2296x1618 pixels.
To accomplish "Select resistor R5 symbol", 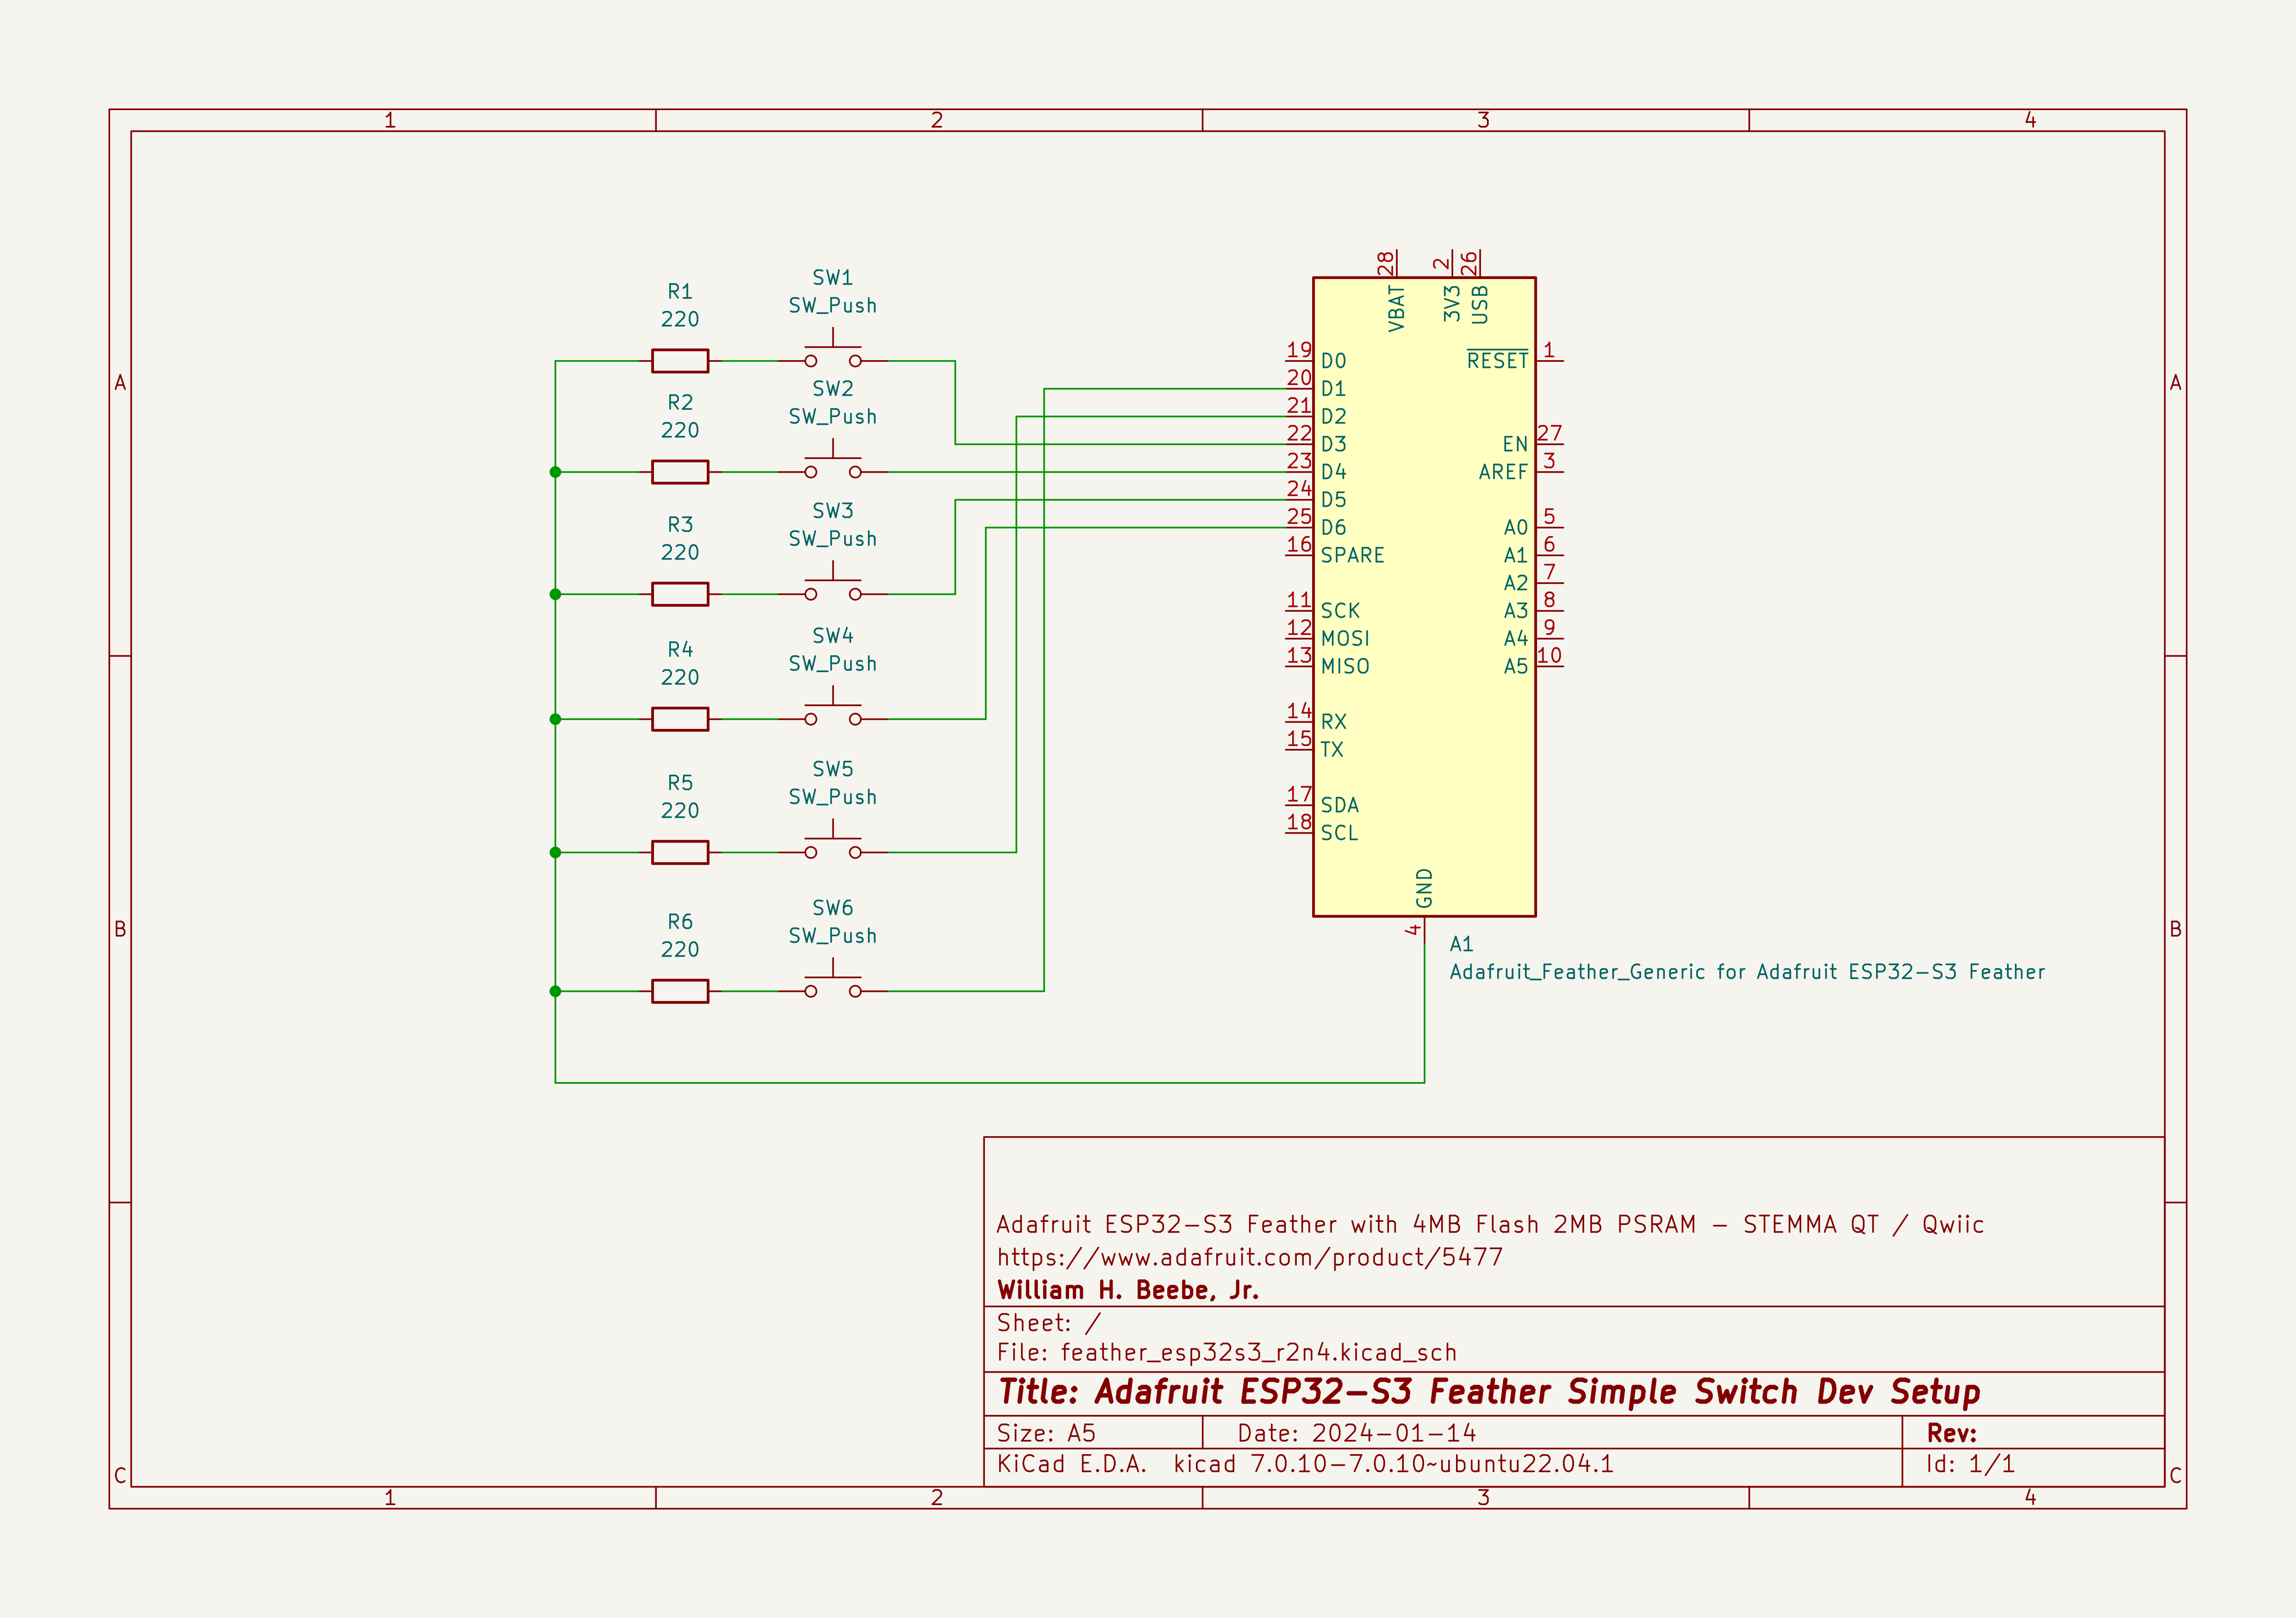I will pyautogui.click(x=680, y=852).
